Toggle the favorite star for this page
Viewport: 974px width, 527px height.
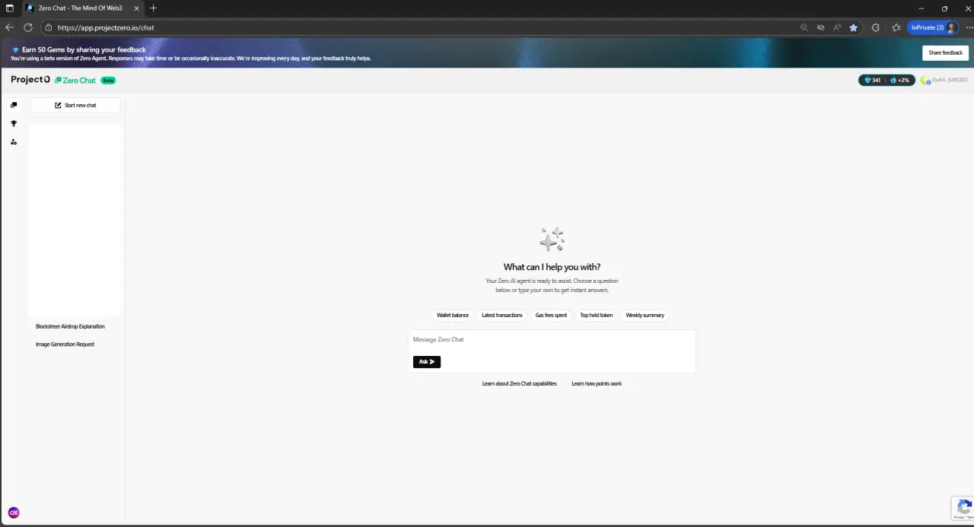[854, 27]
